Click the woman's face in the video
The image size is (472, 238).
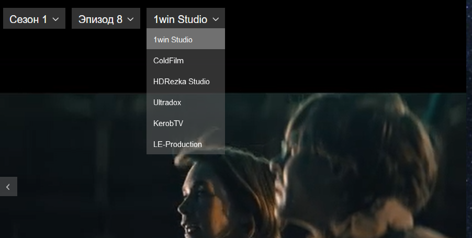point(196,209)
